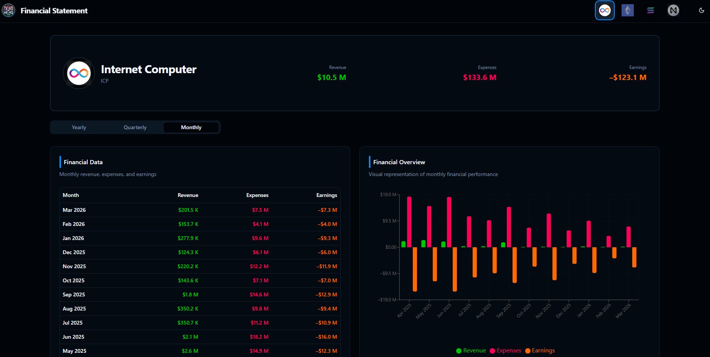Select the Dec 2025 row label in the table
710x357 pixels.
click(74, 252)
